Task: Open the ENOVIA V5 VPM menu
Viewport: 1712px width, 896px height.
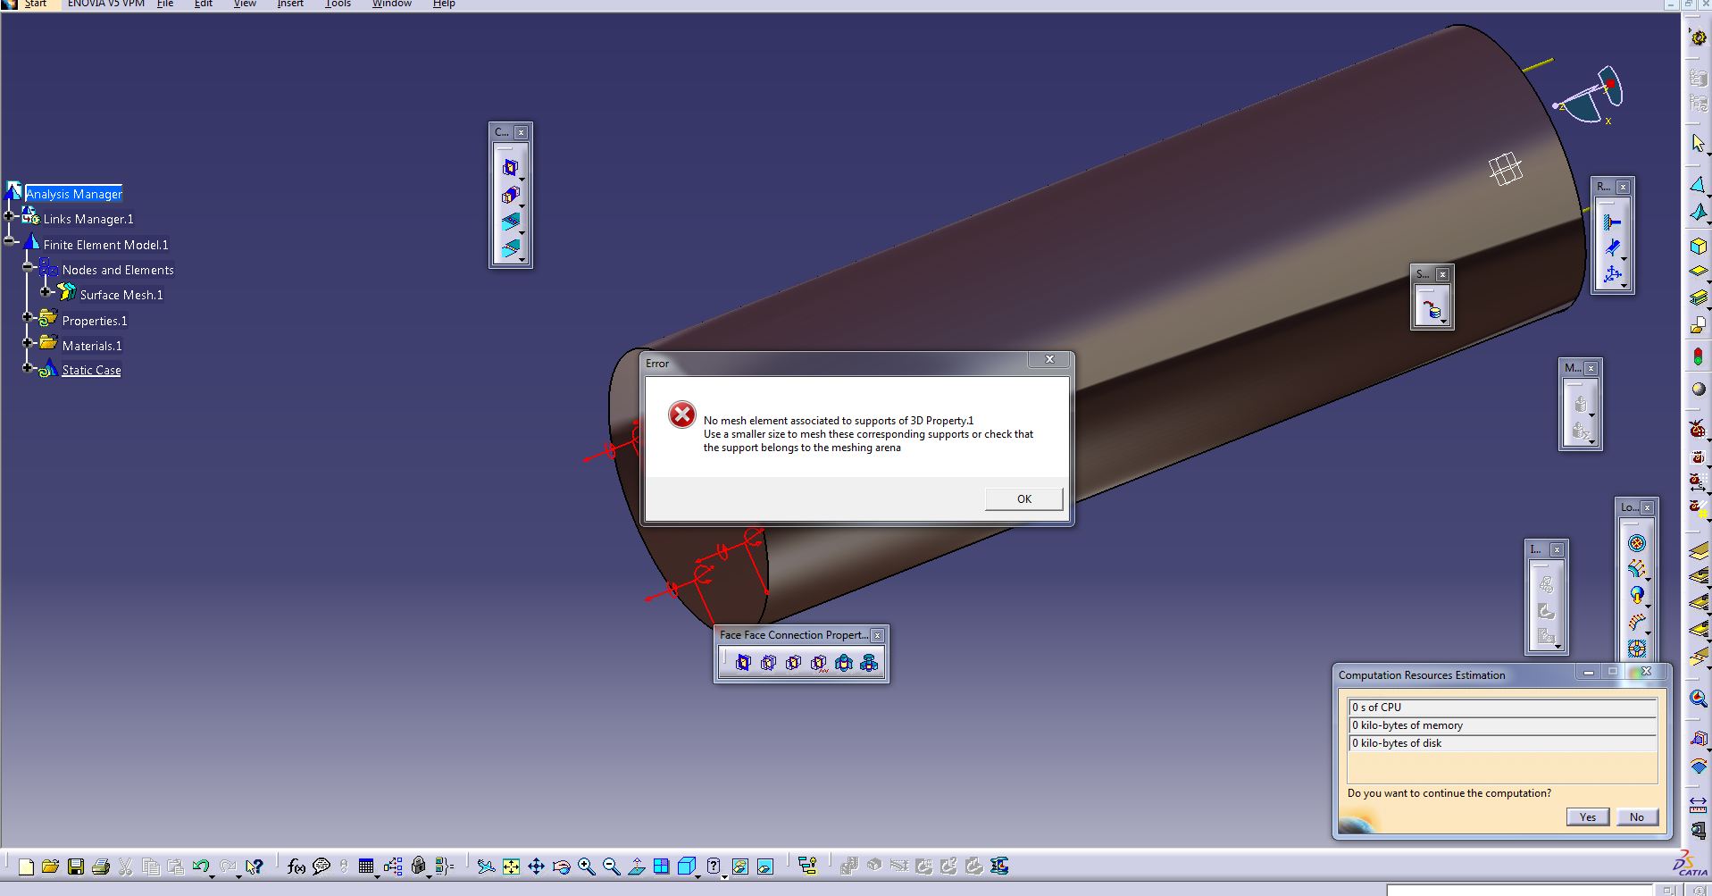Action: coord(105,4)
